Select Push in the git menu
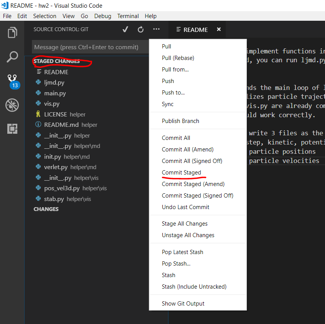Screen dimensions: 325x324 [198, 81]
